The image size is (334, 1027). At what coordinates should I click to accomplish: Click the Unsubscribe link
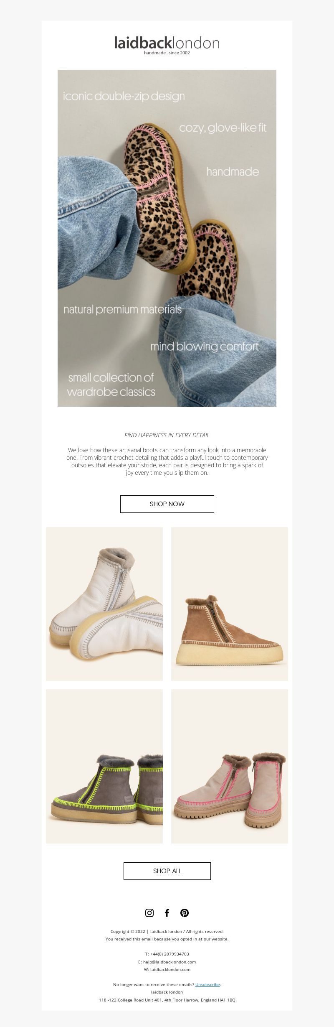[207, 984]
